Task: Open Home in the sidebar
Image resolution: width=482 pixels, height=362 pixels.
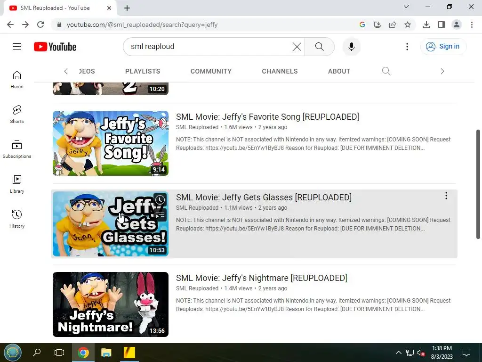Action: [17, 80]
